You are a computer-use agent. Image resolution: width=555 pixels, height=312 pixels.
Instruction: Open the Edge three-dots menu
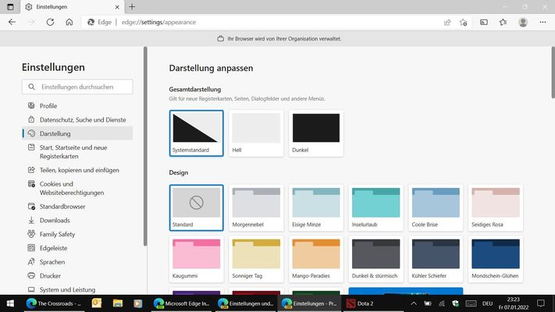[x=543, y=23]
